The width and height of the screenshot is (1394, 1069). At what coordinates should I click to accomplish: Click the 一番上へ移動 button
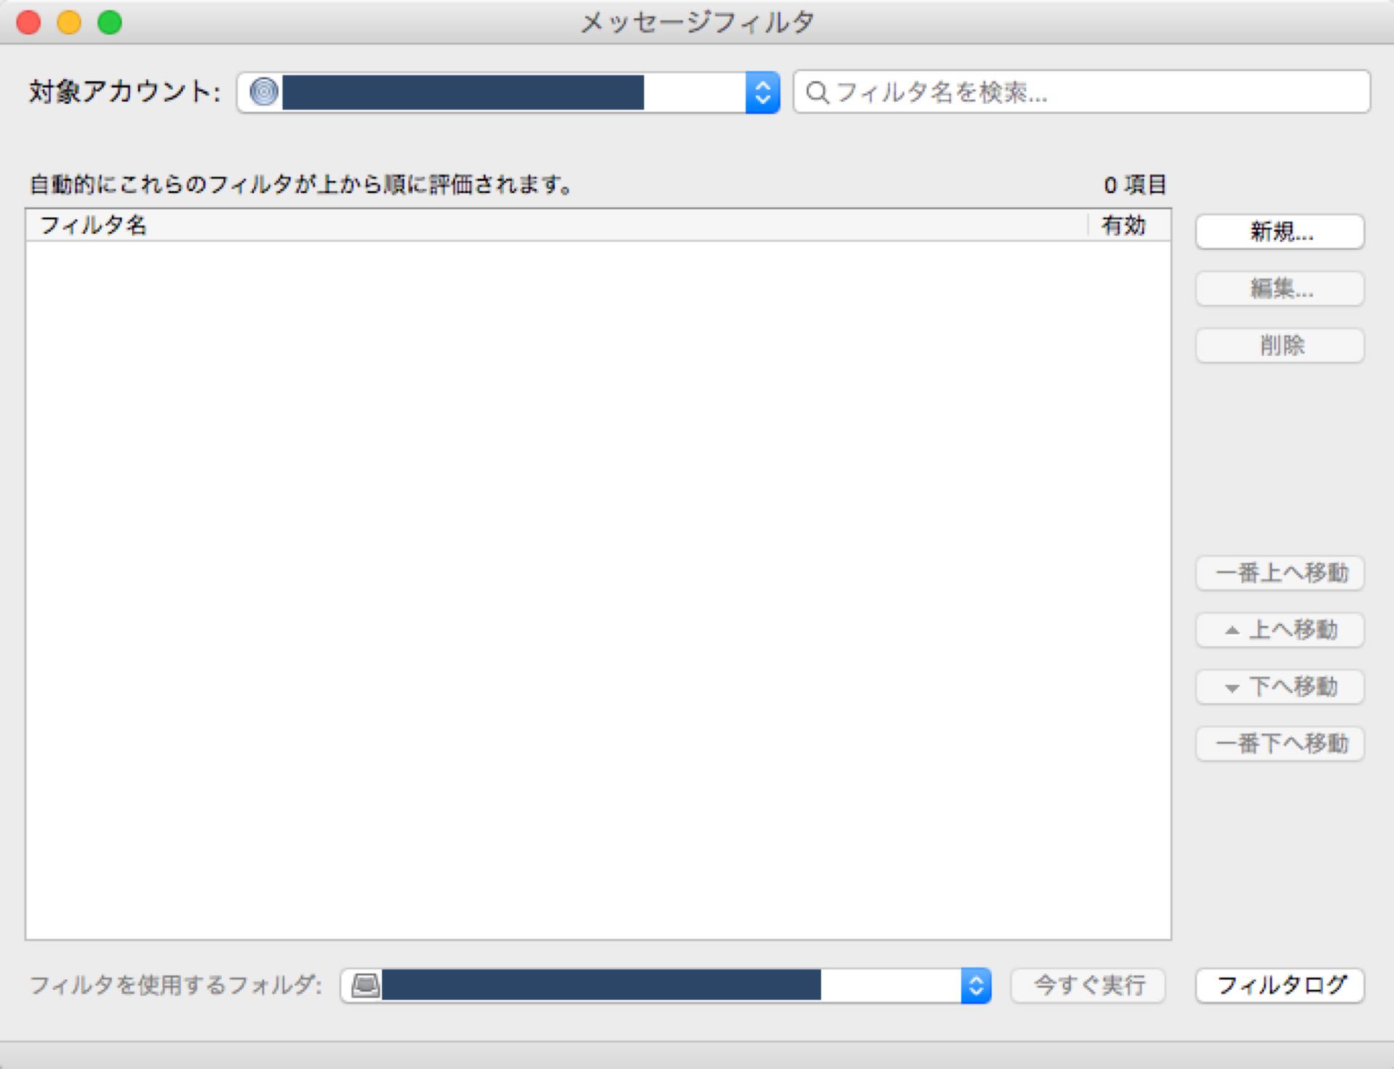1279,573
